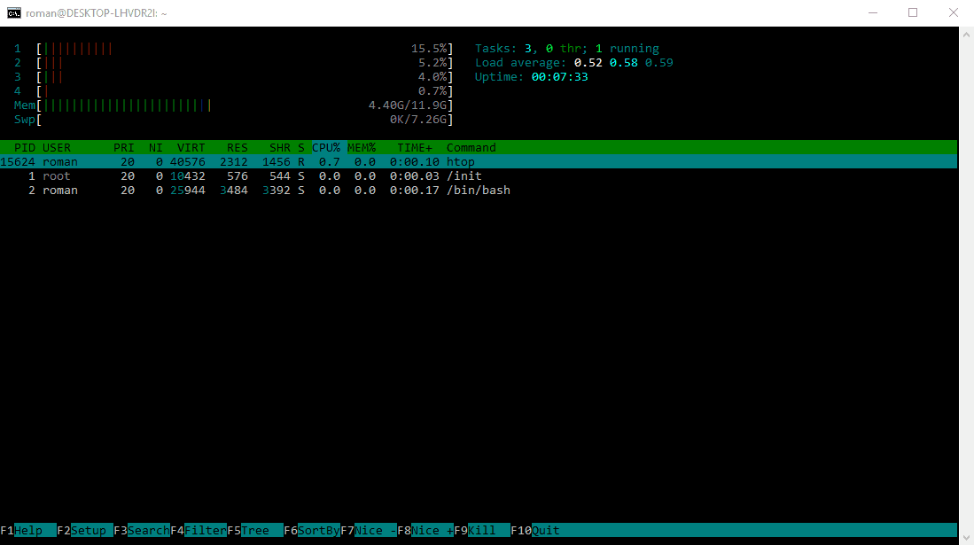Sort by VIRT column header
Image resolution: width=974 pixels, height=545 pixels.
pyautogui.click(x=191, y=147)
